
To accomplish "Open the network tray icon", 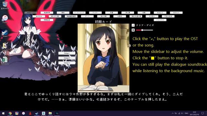I will [179, 113].
